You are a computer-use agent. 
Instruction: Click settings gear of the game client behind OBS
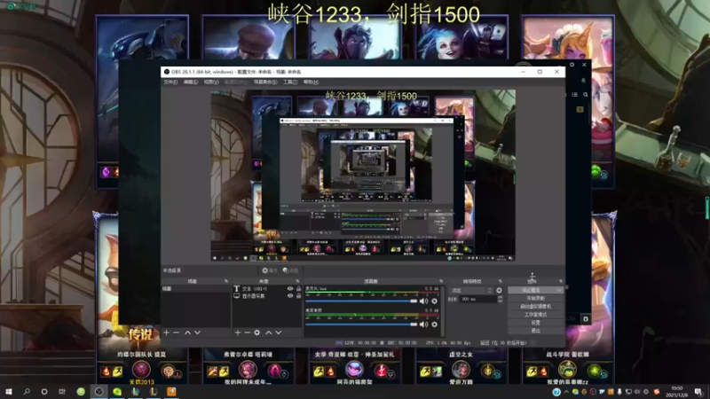click(x=572, y=65)
